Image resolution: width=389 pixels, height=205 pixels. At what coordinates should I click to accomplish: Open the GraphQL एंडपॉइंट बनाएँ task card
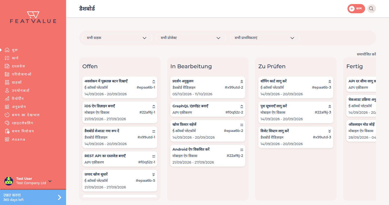pyautogui.click(x=208, y=109)
